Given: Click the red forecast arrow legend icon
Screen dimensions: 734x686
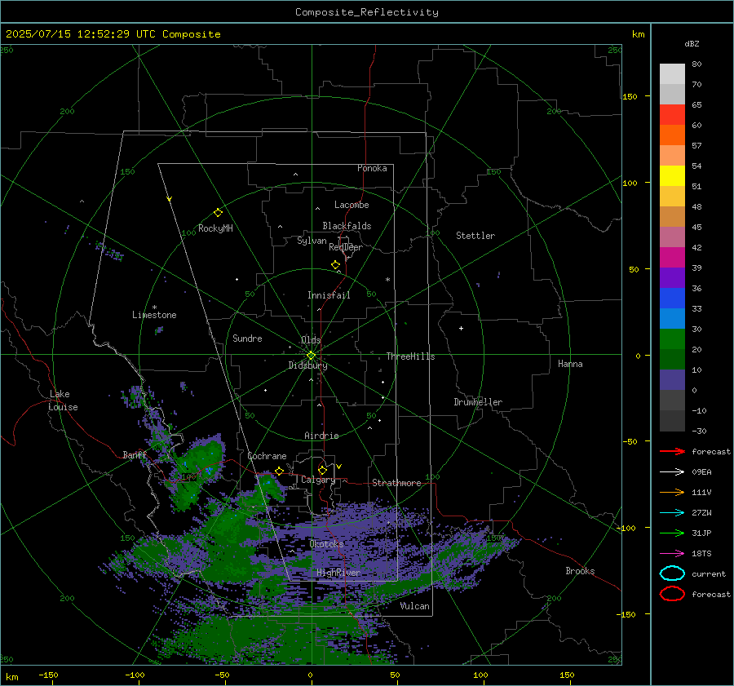Looking at the screenshot, I should pyautogui.click(x=672, y=451).
